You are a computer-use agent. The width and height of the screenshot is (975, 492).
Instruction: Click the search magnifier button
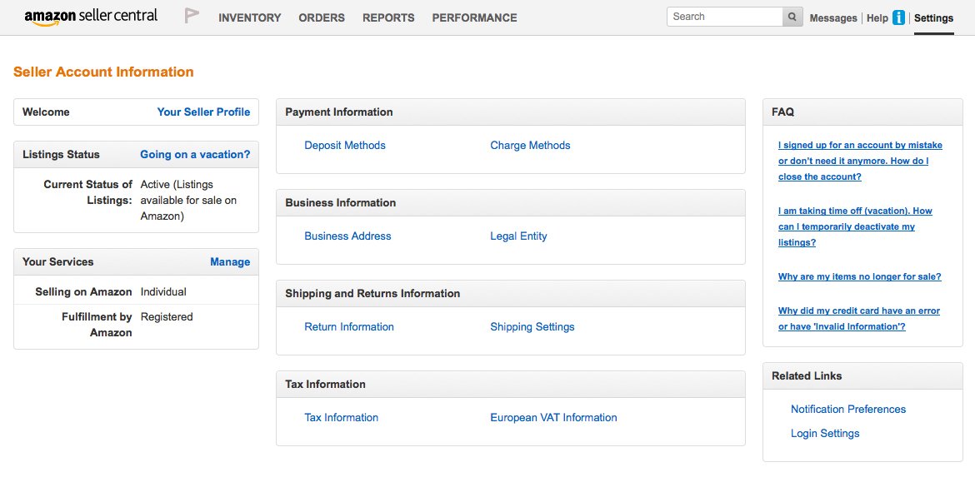point(792,17)
